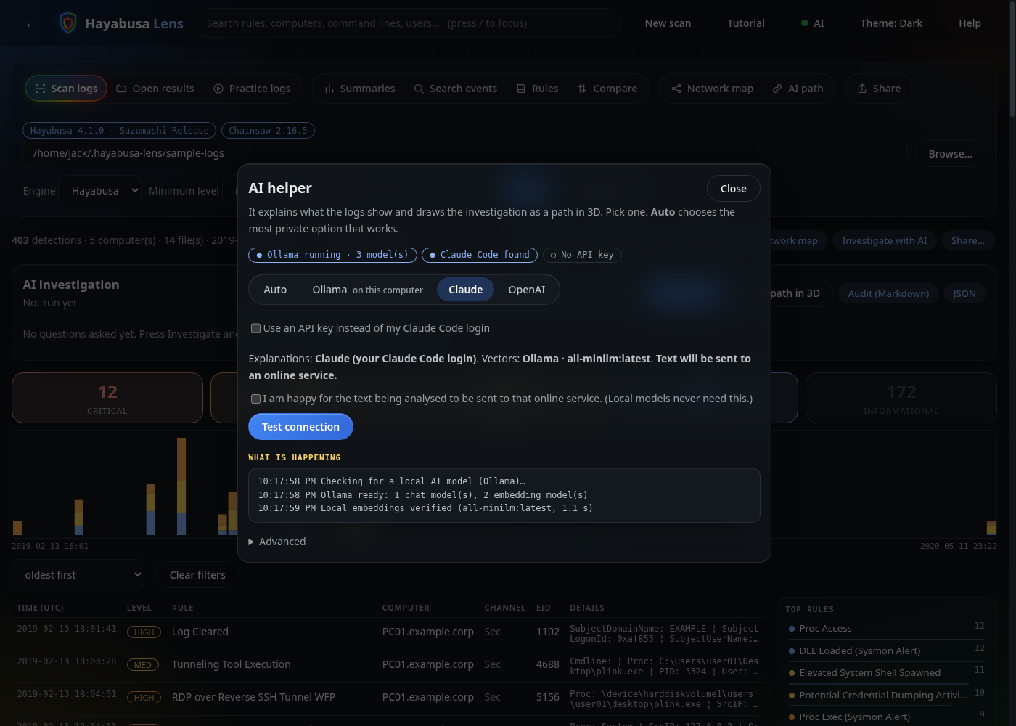Viewport: 1016px width, 726px height.
Task: Open the Open results tab
Action: 155,89
